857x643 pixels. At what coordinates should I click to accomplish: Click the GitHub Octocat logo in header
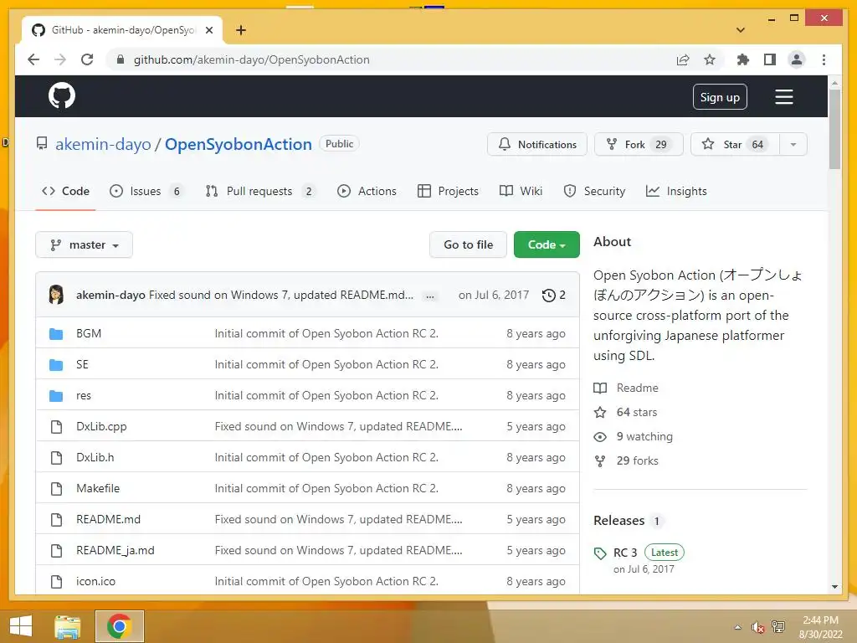[x=62, y=95]
